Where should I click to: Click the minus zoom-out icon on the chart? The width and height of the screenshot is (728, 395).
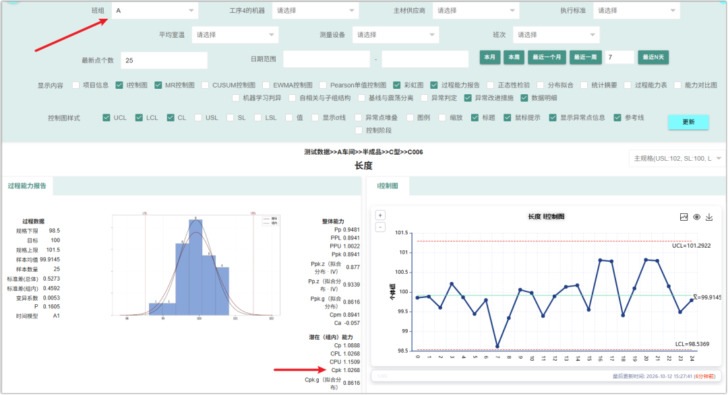click(x=380, y=227)
